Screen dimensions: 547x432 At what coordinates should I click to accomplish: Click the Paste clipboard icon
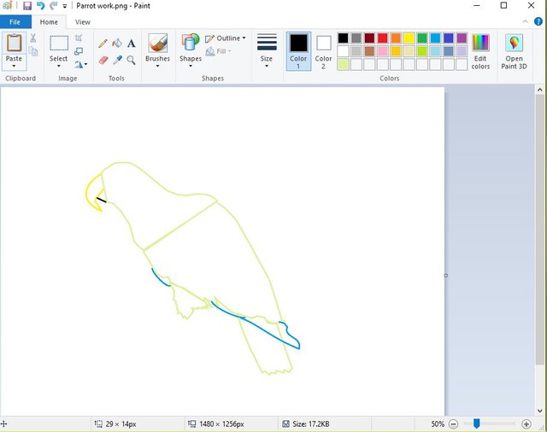(x=15, y=44)
